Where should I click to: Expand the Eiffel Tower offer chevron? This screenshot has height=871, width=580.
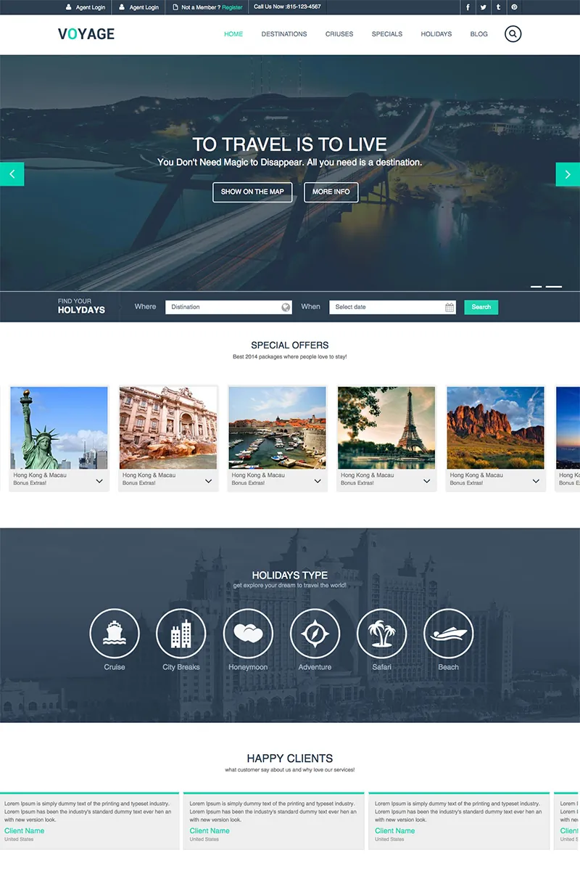[x=426, y=481]
